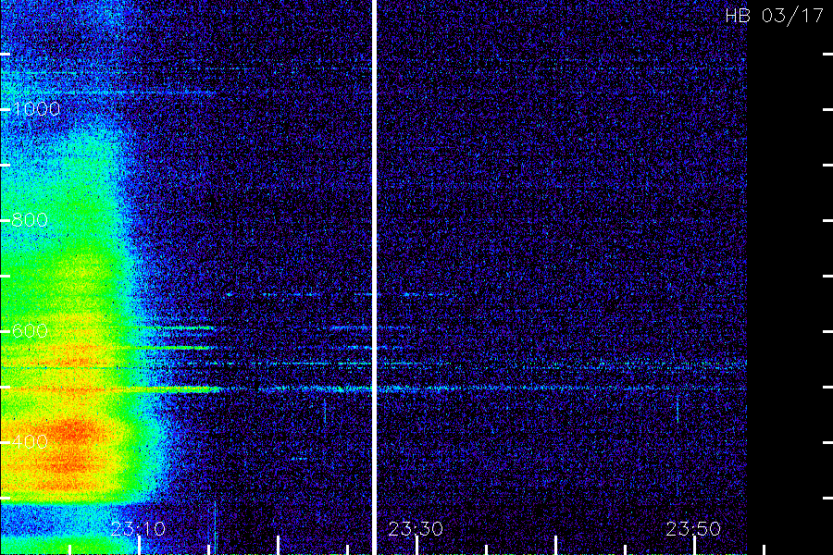The image size is (833, 555).
Task: Click the 23:30 time axis label
Action: point(416,529)
